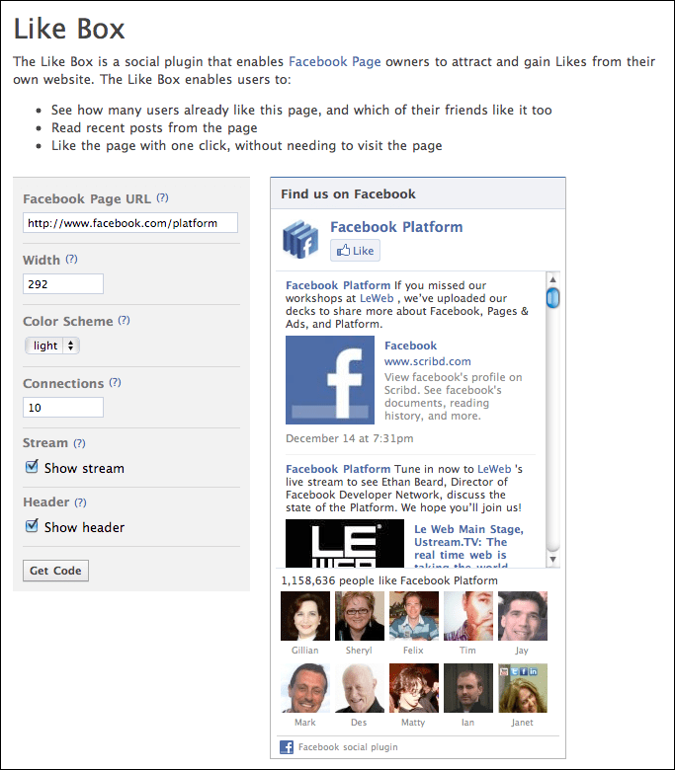
Task: Click the name 'Gillian' under photo
Action: pos(304,651)
